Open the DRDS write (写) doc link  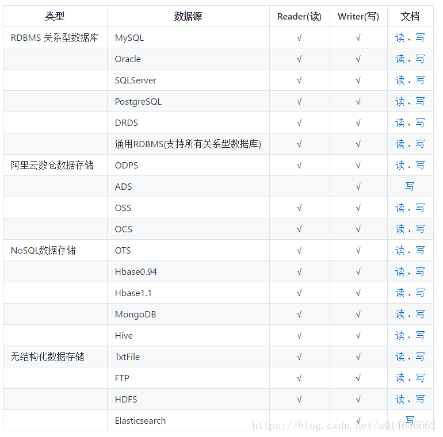point(420,122)
